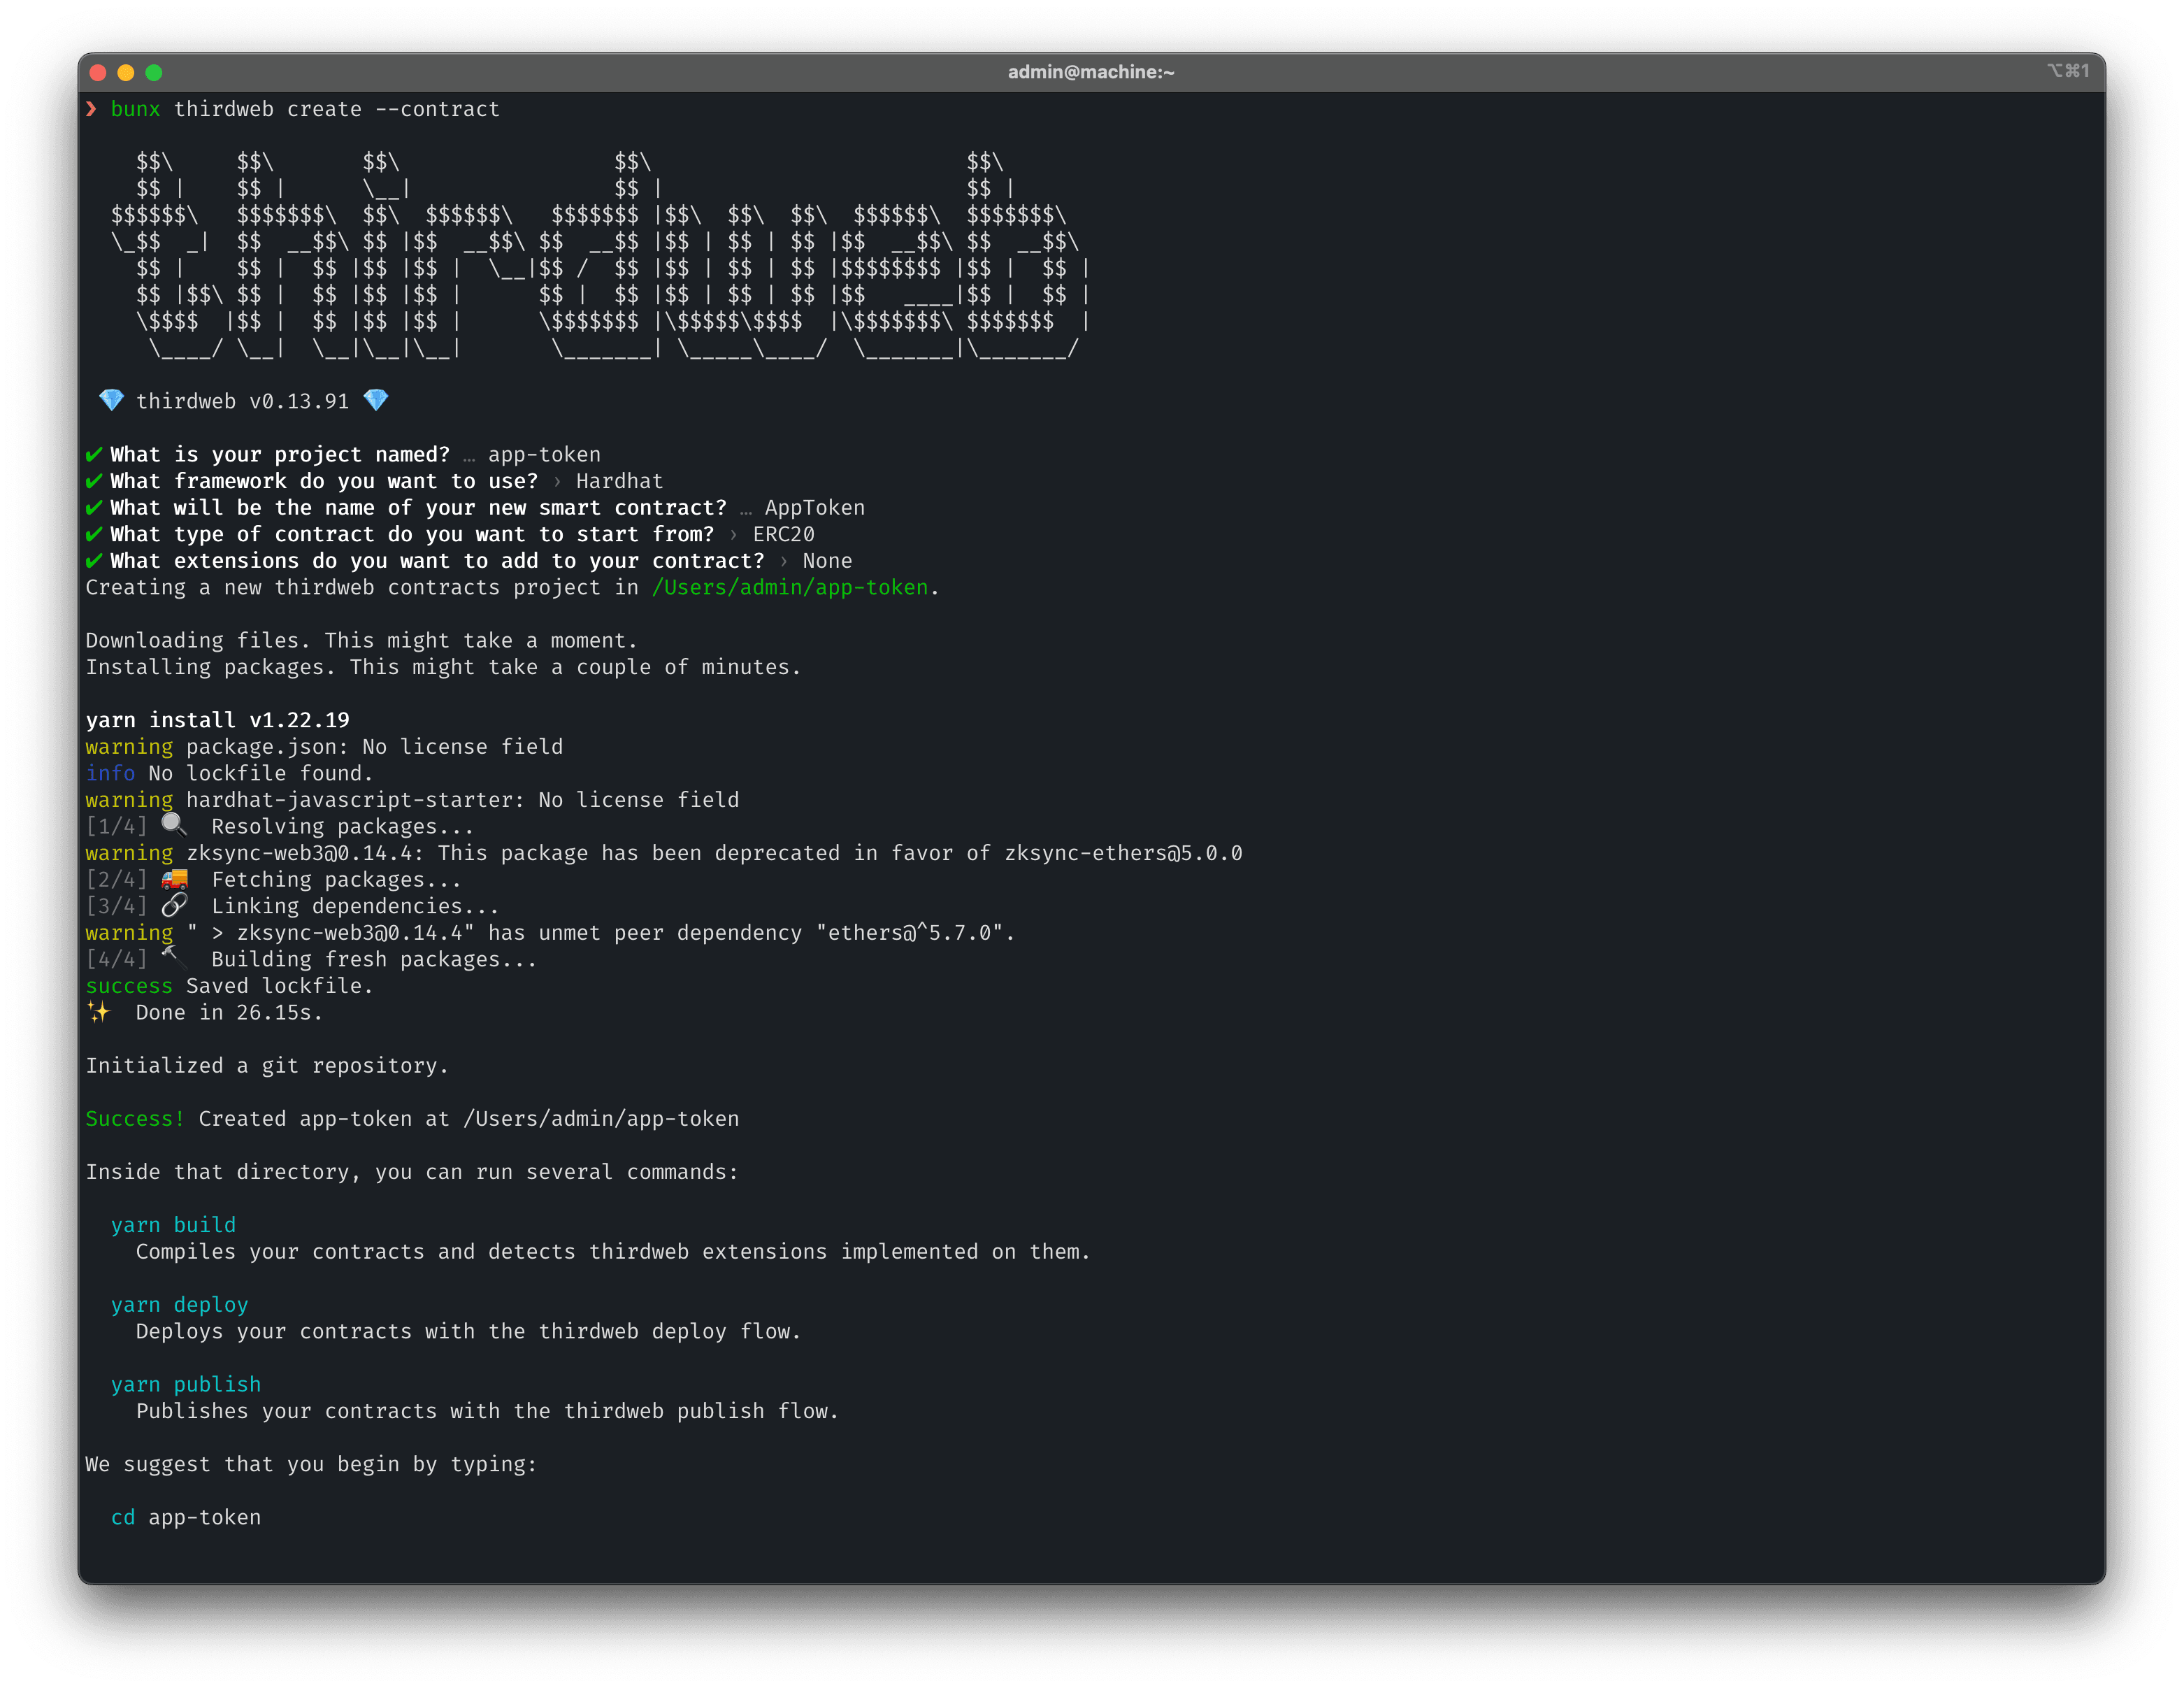Click the green zoom window button
The image size is (2184, 1688).
click(154, 72)
